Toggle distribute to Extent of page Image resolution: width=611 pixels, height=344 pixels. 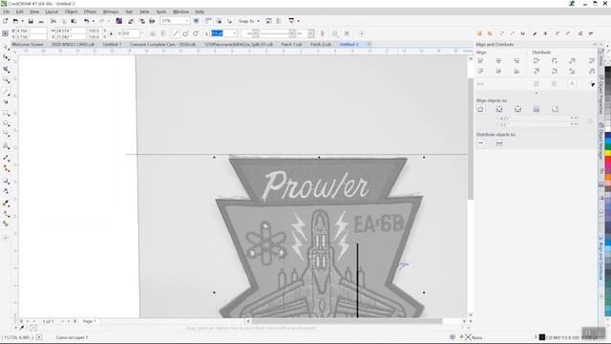499,143
